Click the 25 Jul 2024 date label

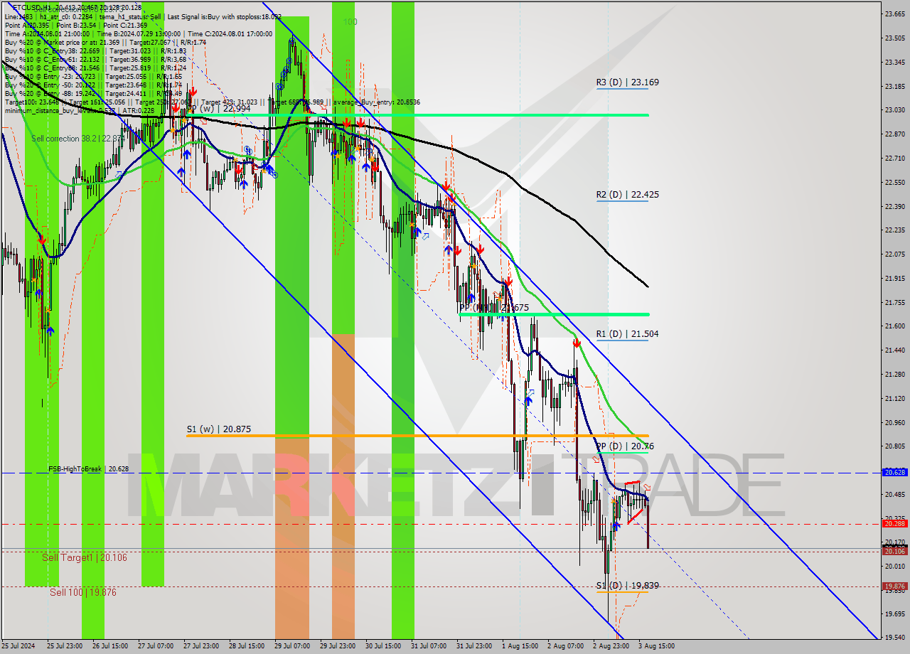tap(18, 646)
